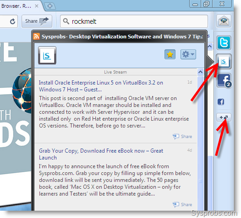Share the Oracle Enterprise Linux post
This screenshot has width=241, height=218.
[182, 136]
